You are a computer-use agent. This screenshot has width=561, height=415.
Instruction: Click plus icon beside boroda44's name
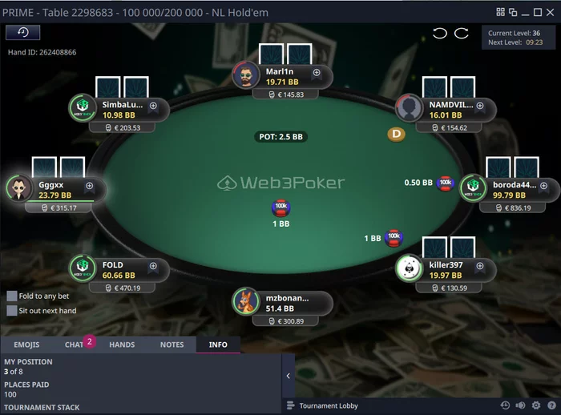(x=543, y=186)
